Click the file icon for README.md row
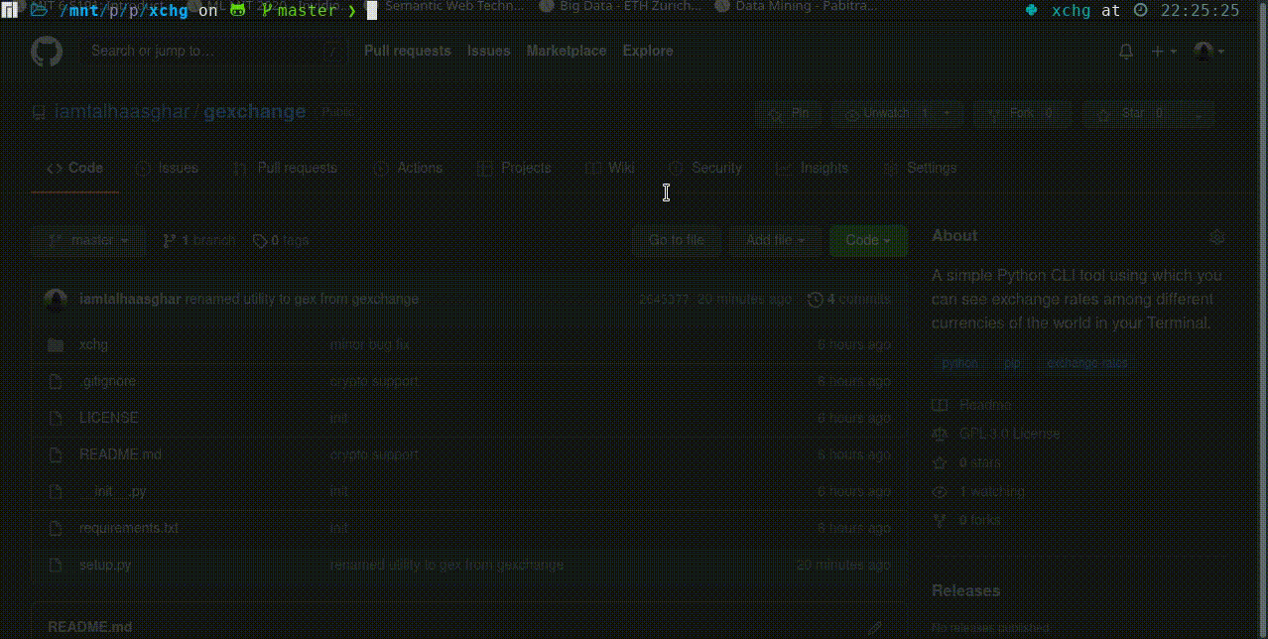Screen dimensions: 1268x639 [x=56, y=455]
